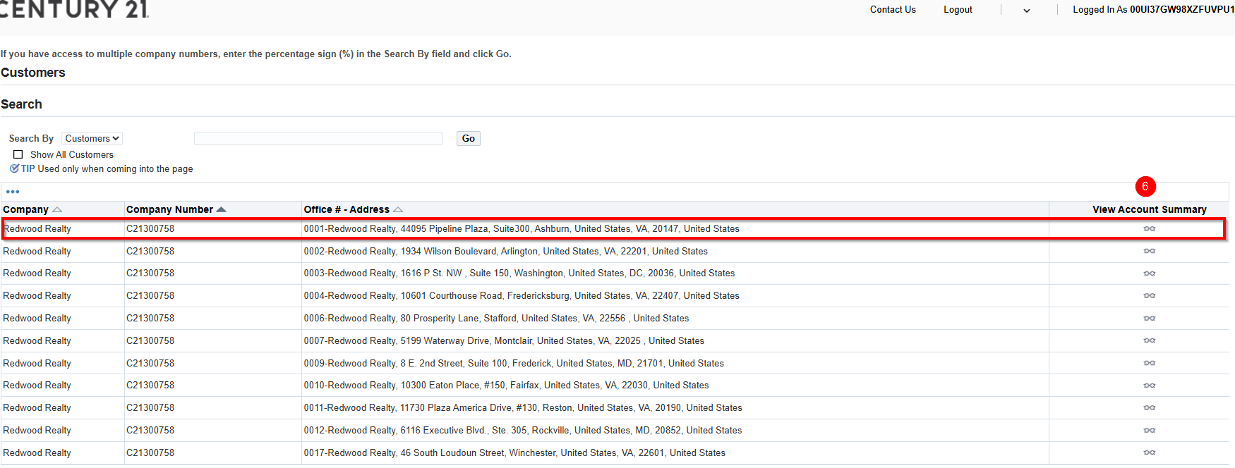Click company number C21300758 in the Arlington row
Image resolution: width=1235 pixels, height=468 pixels.
tap(150, 251)
